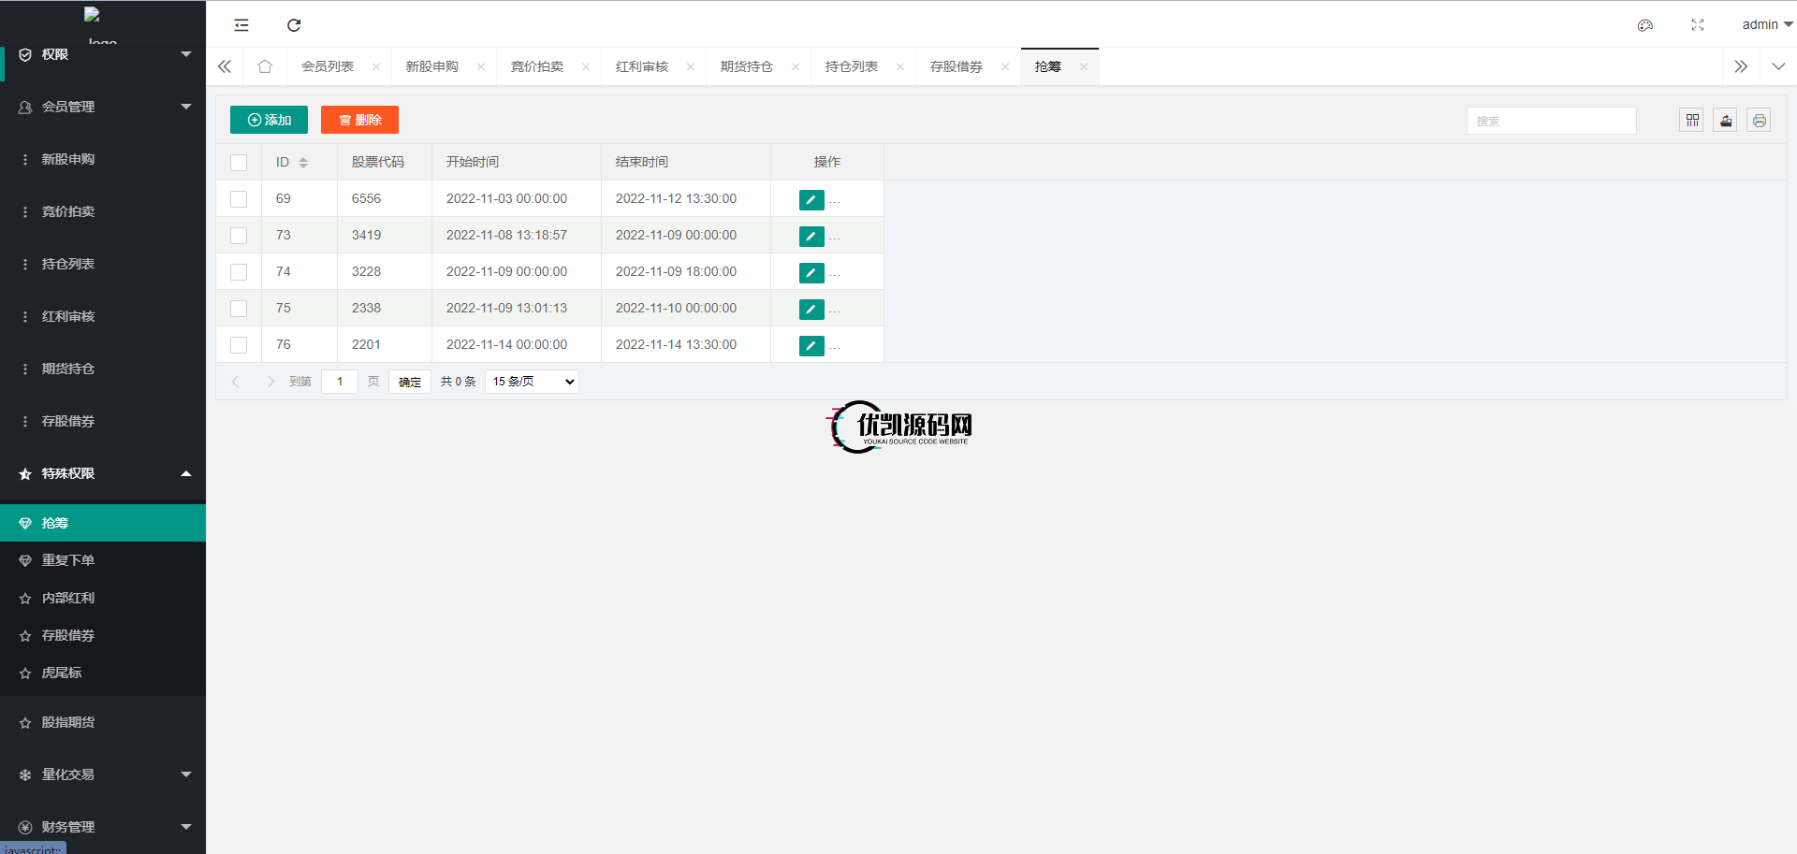The width and height of the screenshot is (1797, 854).
Task: Edit the row with ID 69
Action: pyautogui.click(x=811, y=199)
